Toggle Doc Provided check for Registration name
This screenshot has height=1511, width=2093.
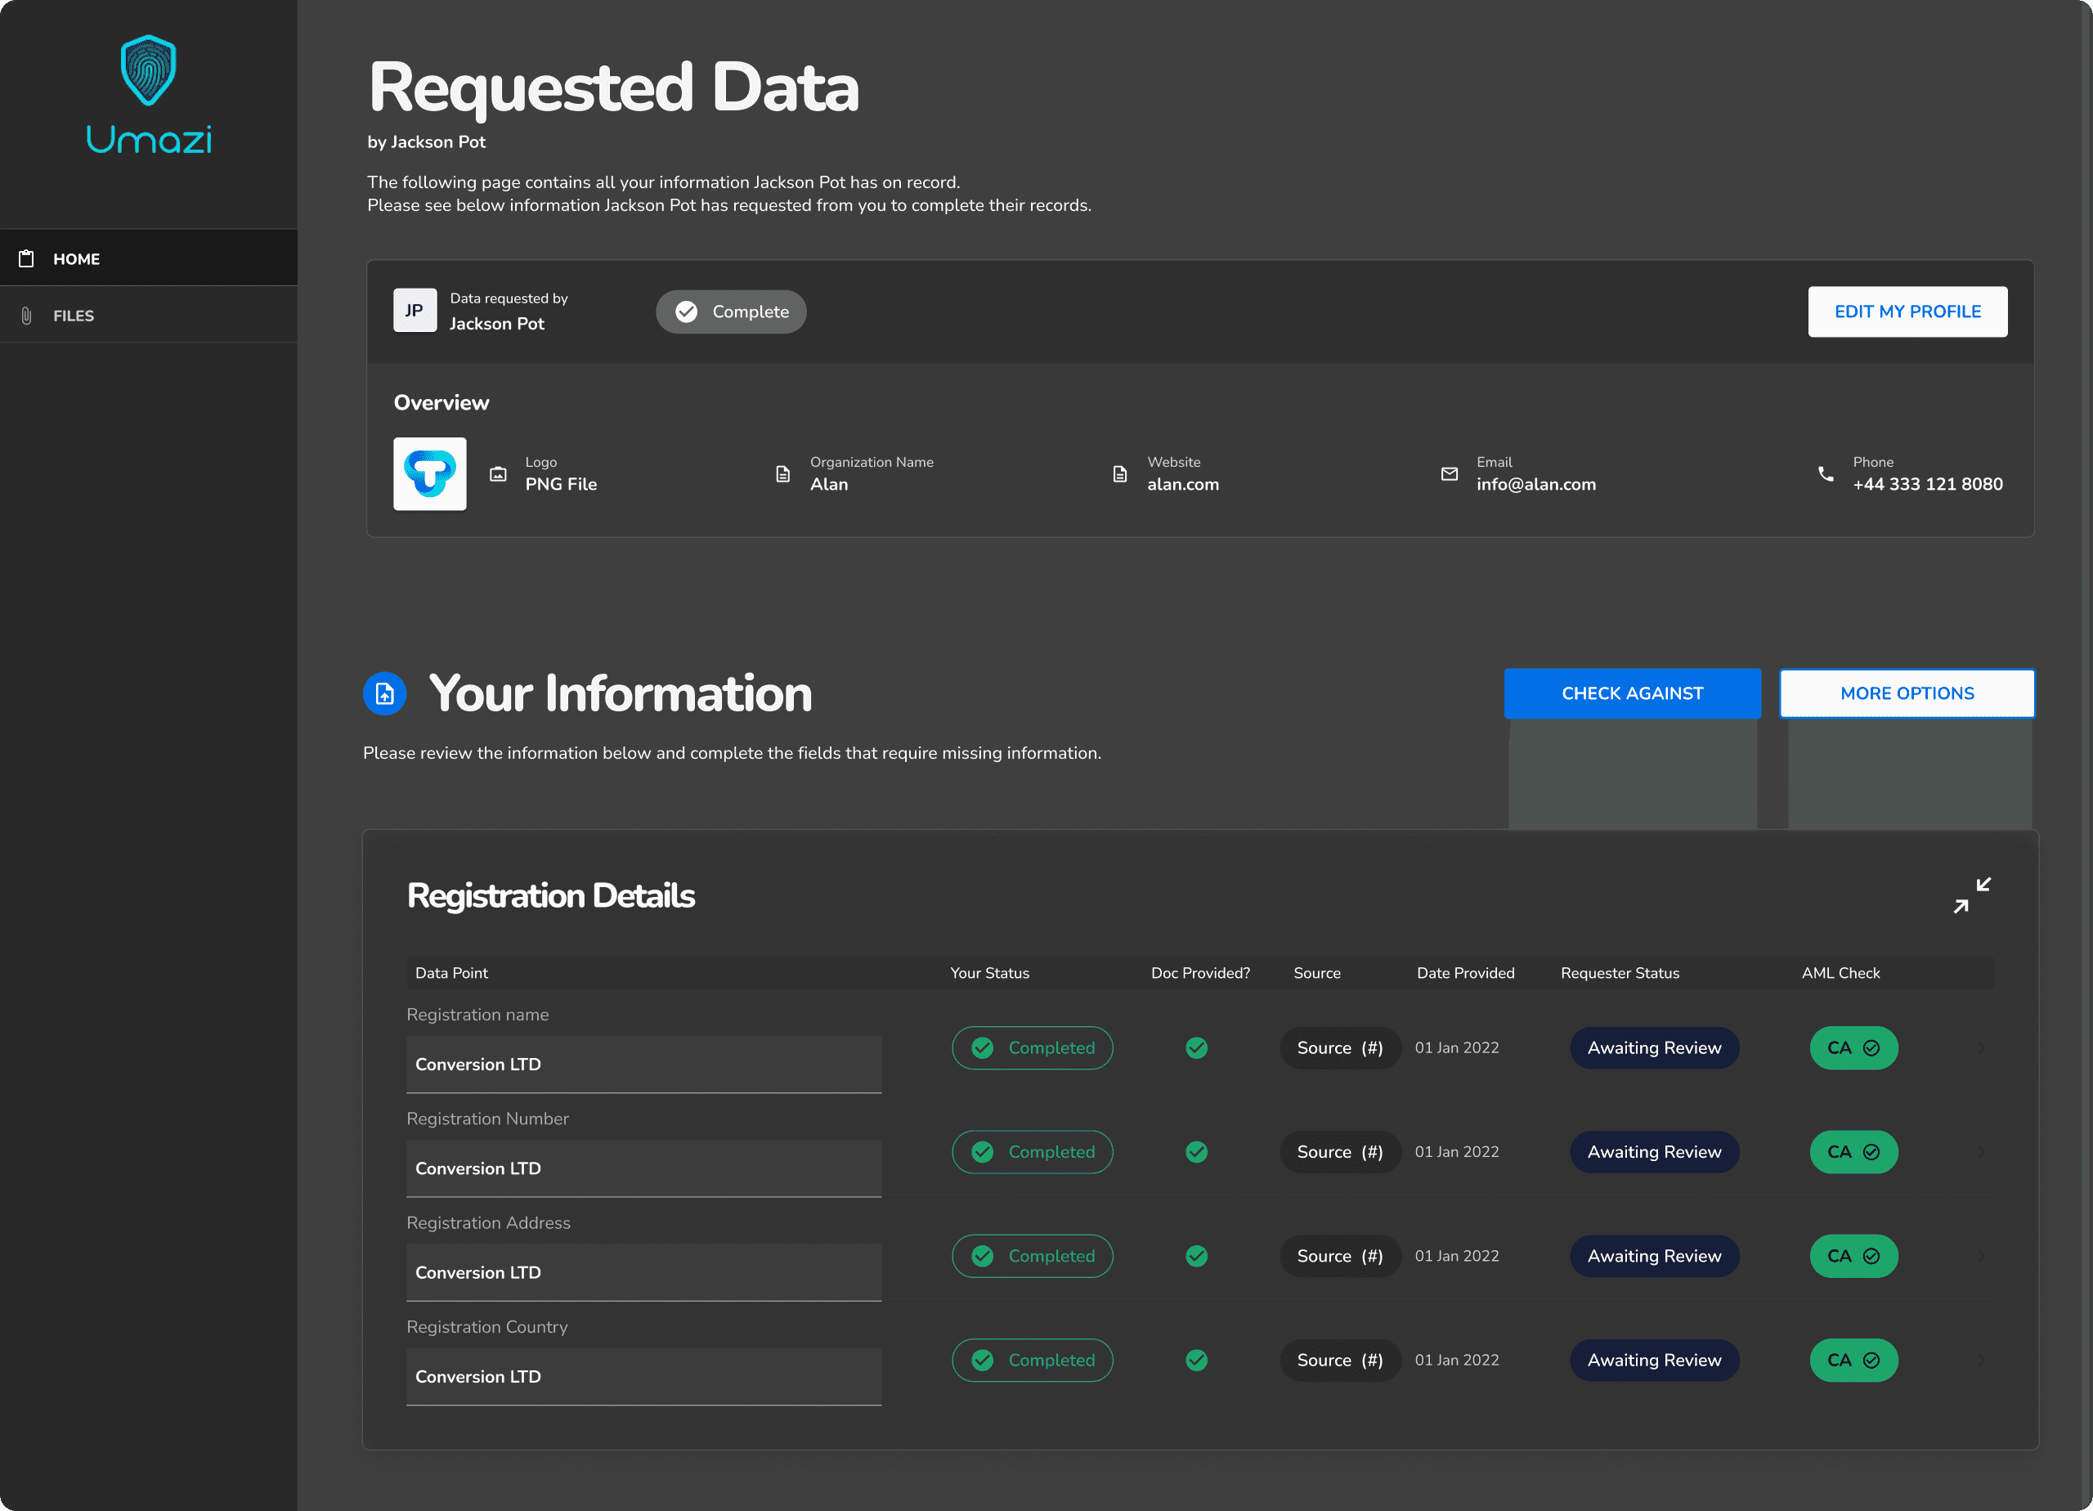pyautogui.click(x=1196, y=1047)
